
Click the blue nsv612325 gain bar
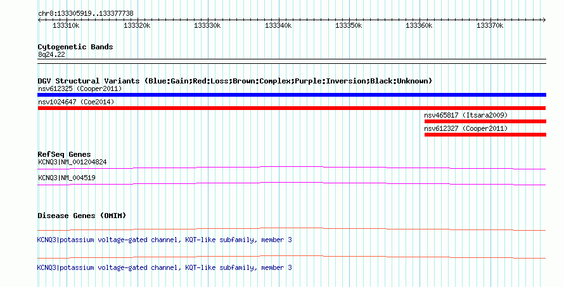(x=292, y=95)
